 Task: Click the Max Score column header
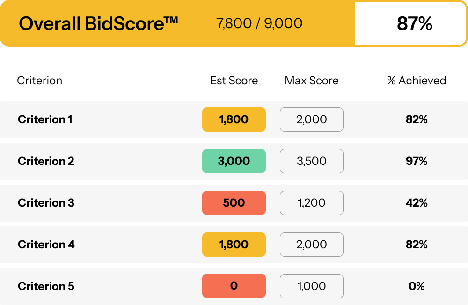312,81
